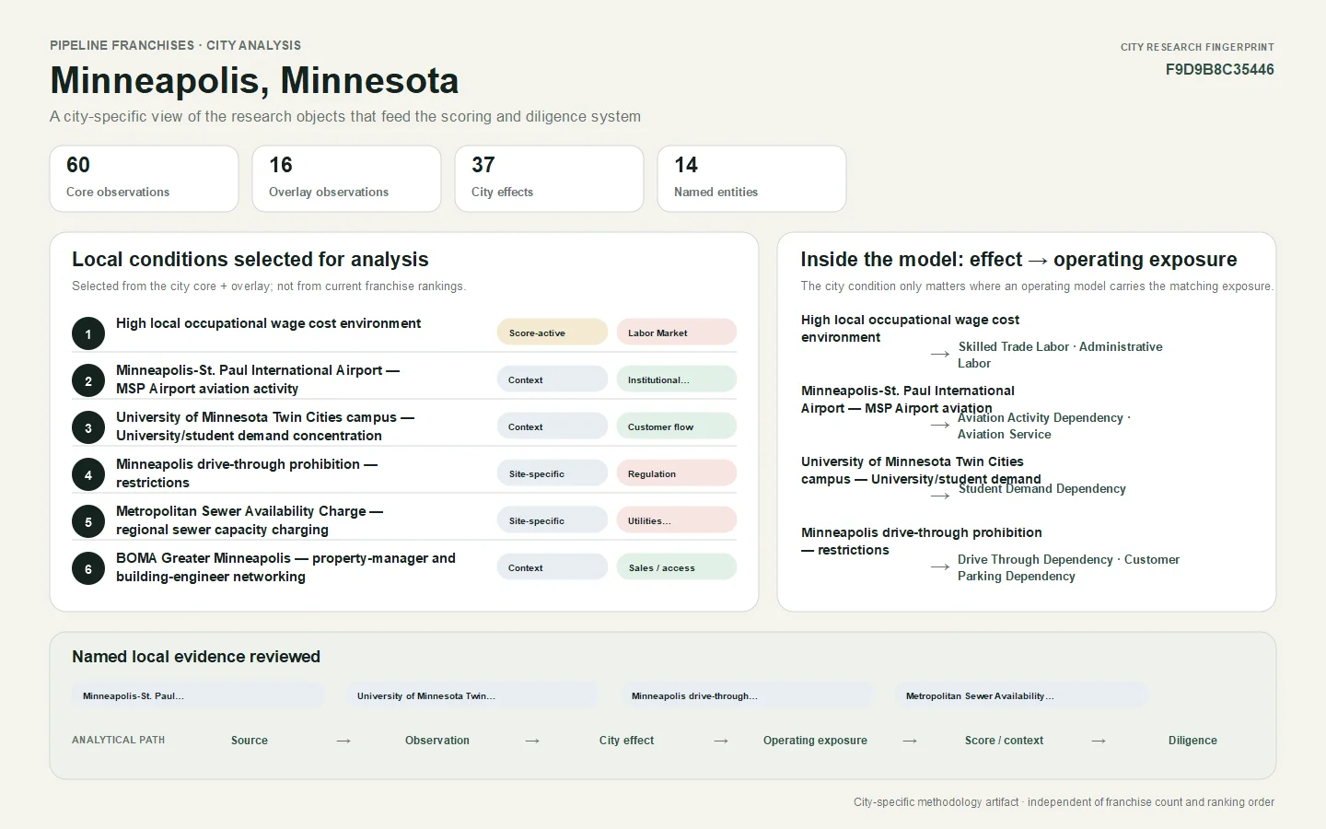
Task: Click Site-specific tag on Sewer Availability row
Action: pyautogui.click(x=552, y=520)
